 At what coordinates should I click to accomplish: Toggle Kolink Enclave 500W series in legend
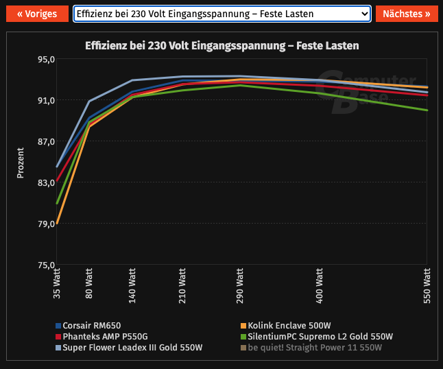click(286, 326)
